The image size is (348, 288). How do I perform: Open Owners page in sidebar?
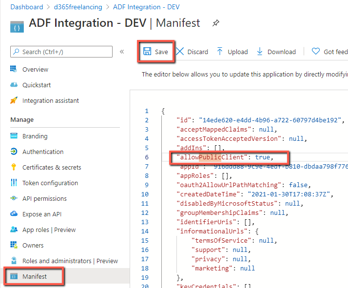coord(33,246)
